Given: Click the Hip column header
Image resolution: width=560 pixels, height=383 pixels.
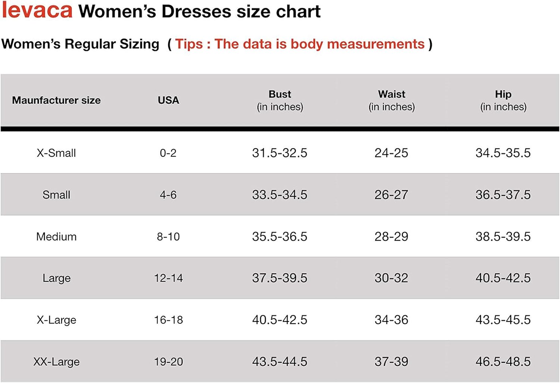Looking at the screenshot, I should (x=503, y=100).
